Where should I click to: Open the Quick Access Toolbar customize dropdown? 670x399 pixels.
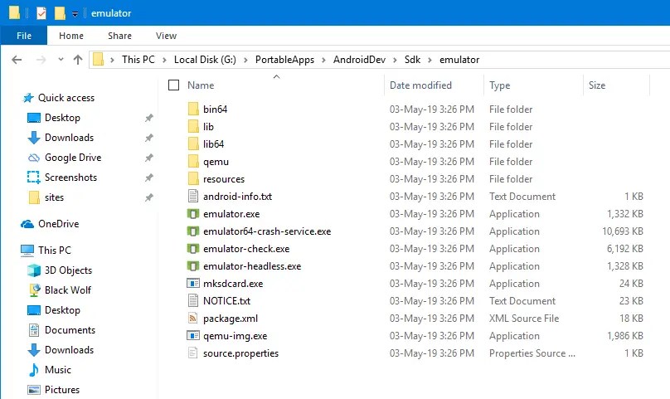click(x=75, y=14)
